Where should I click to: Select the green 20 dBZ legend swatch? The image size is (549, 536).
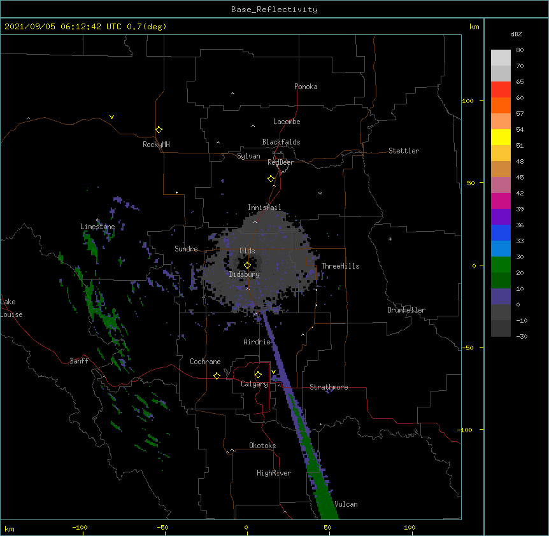click(501, 265)
